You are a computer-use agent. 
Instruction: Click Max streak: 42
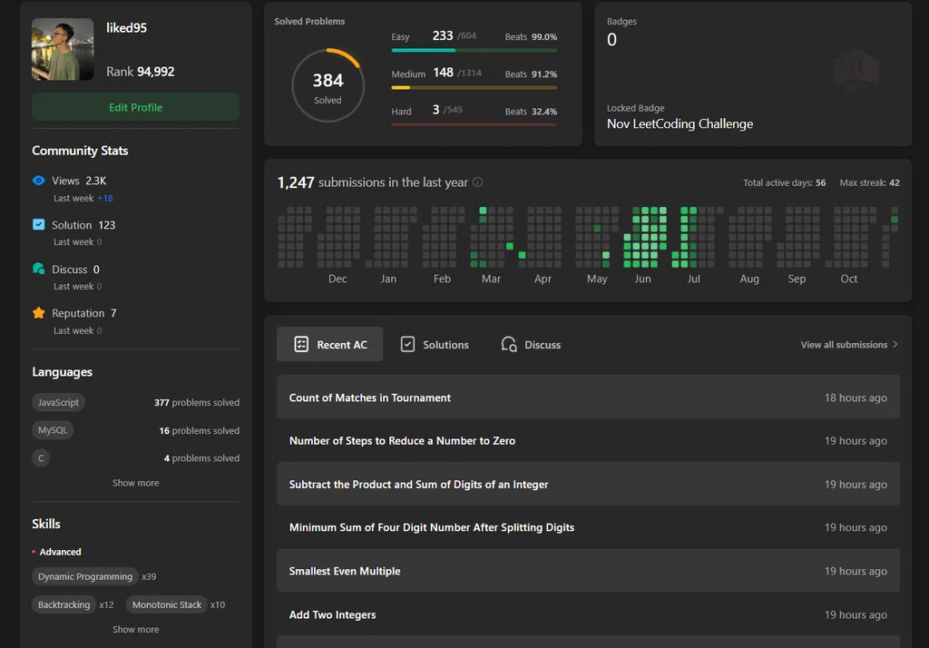[x=869, y=182]
